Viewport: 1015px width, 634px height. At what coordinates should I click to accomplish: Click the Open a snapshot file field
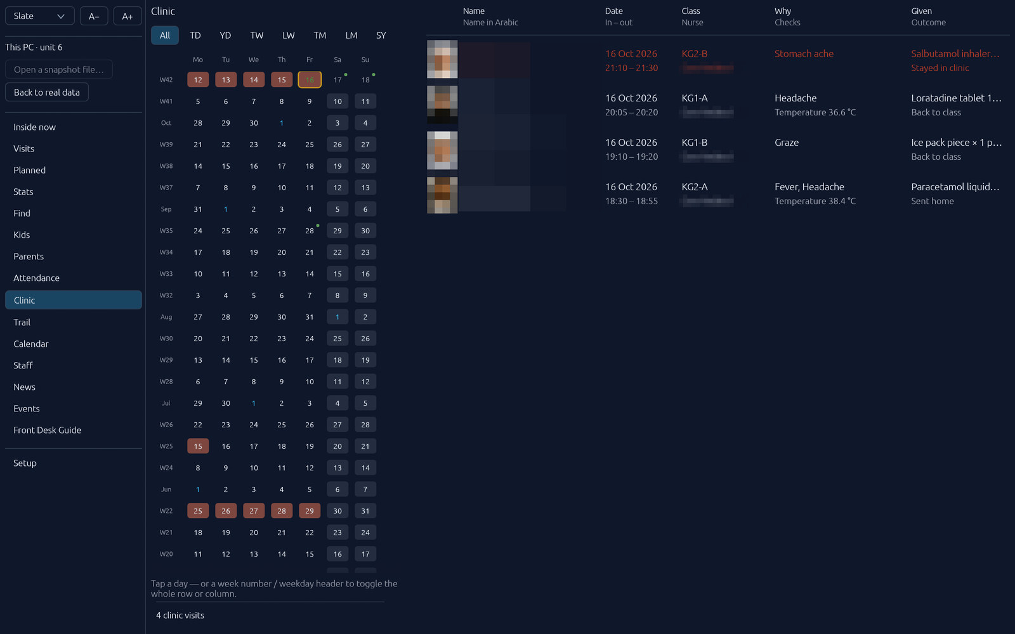59,70
